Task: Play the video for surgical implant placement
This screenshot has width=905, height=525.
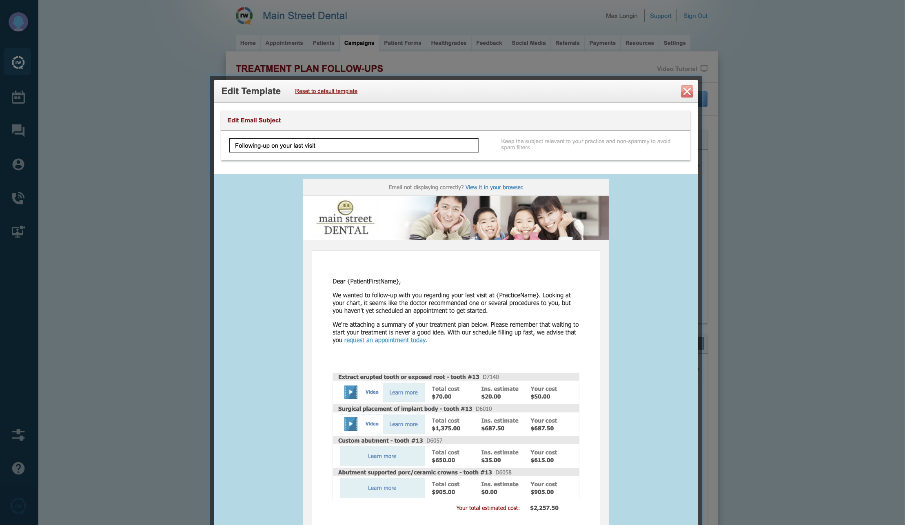Action: [350, 424]
